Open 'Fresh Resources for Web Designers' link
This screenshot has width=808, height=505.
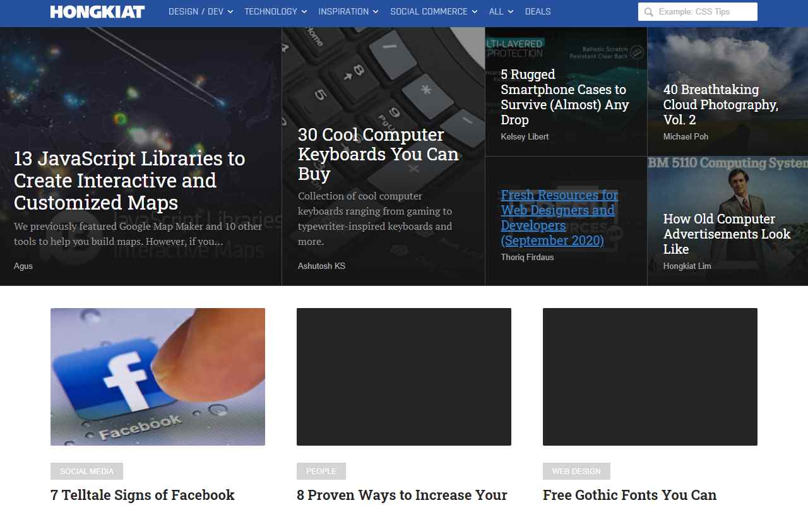point(559,218)
